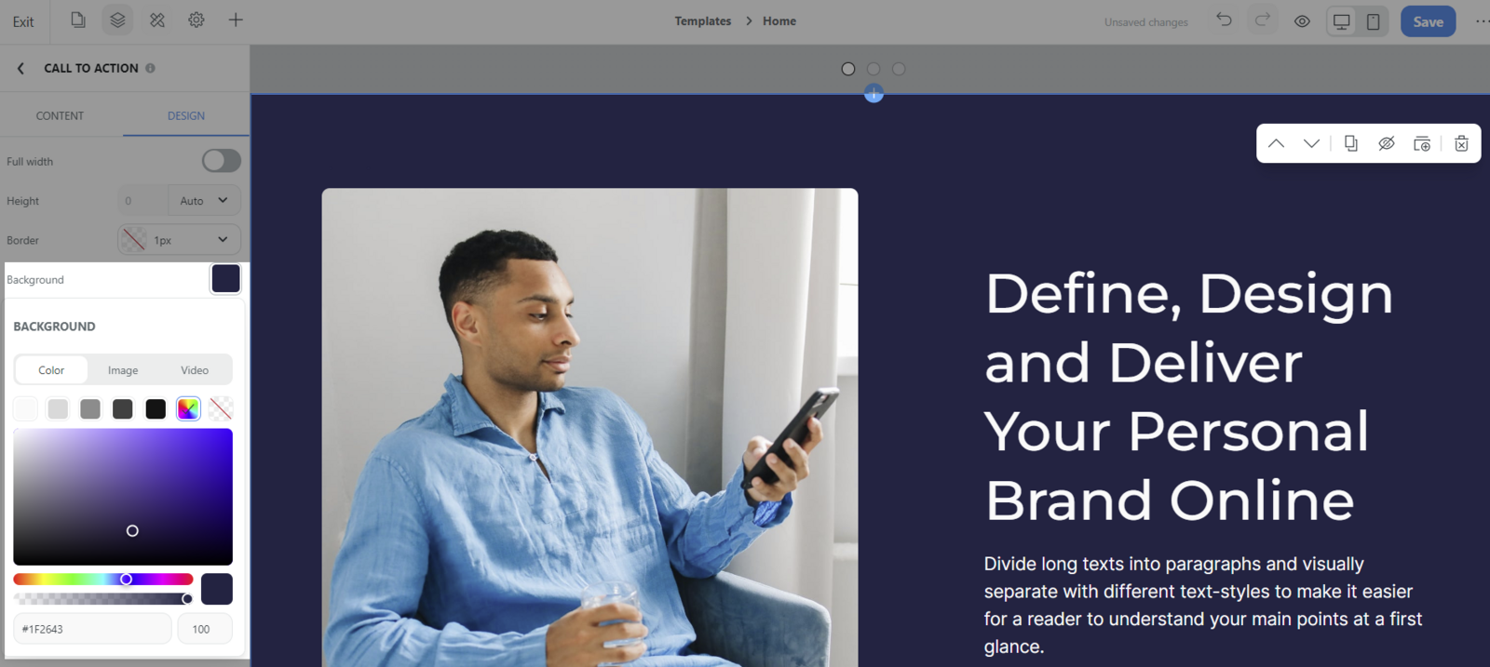Select the second slide indicator dot
The height and width of the screenshot is (667, 1490).
coord(874,69)
